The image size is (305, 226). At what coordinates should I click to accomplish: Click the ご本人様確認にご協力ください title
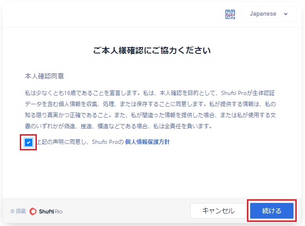click(x=152, y=50)
